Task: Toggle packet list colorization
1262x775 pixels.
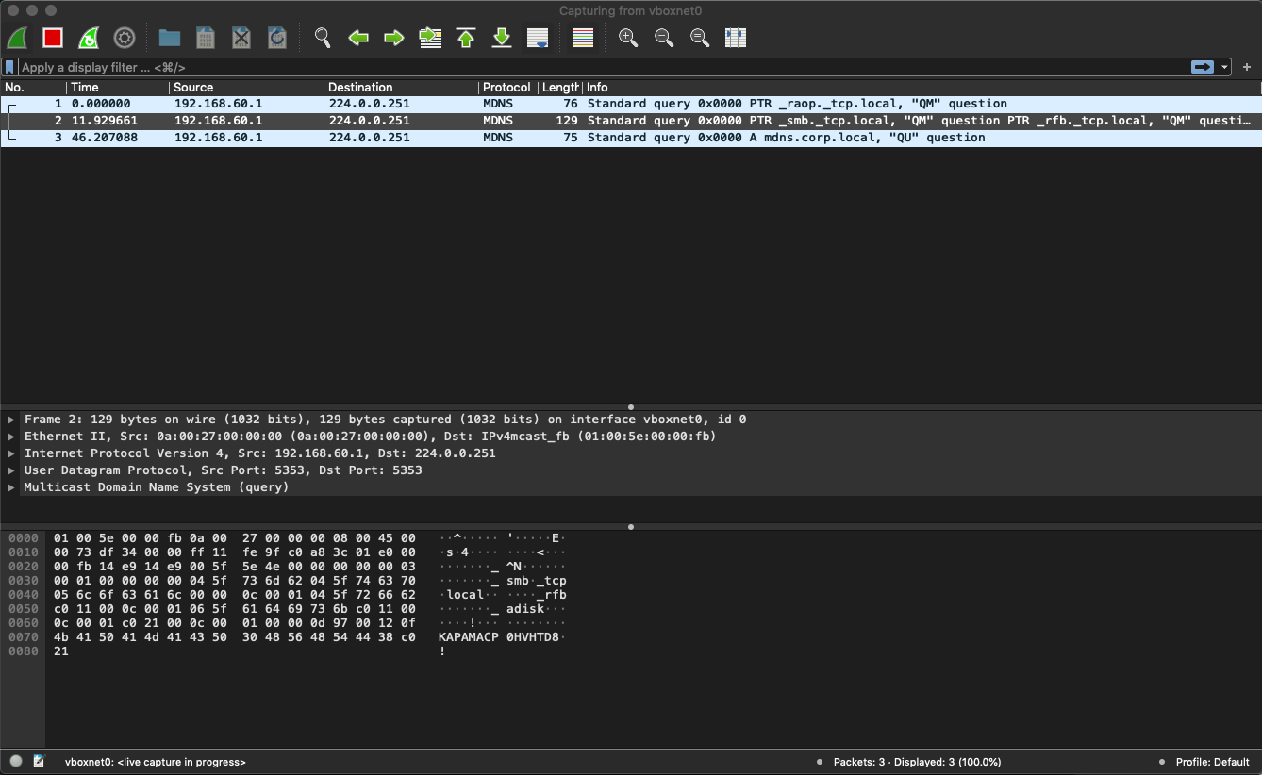Action: (x=582, y=38)
